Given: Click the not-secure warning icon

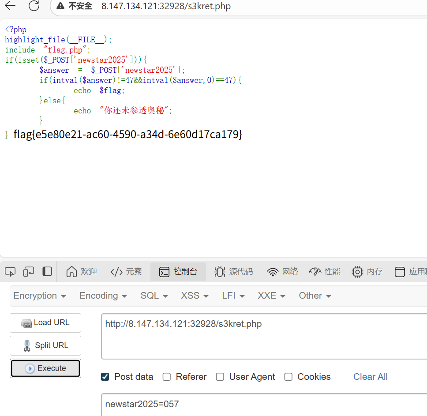Looking at the screenshot, I should tap(60, 6).
